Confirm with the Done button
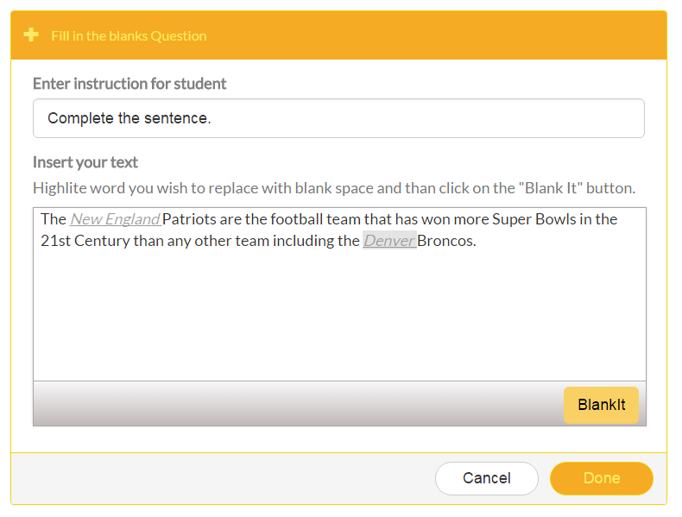 coord(601,478)
